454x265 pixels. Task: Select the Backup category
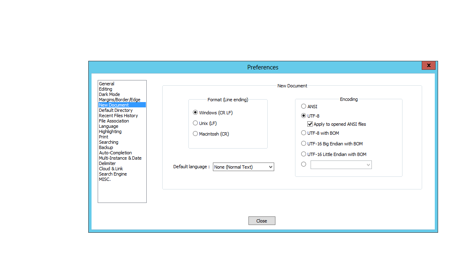point(106,147)
